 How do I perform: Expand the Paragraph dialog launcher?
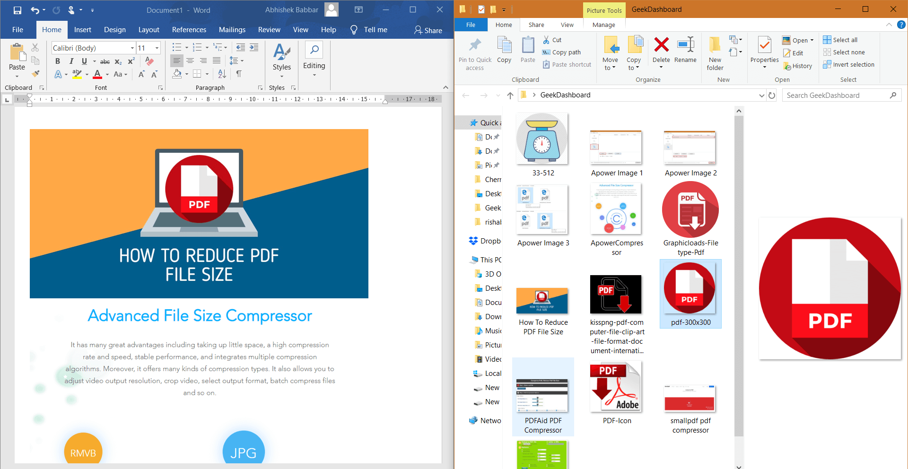(260, 87)
